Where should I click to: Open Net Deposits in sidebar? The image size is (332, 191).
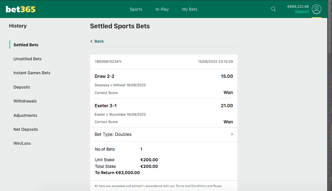[x=26, y=129]
